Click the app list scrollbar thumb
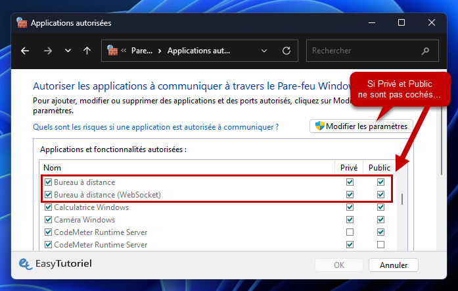Viewport: 458px width, 291px height. pos(402,199)
